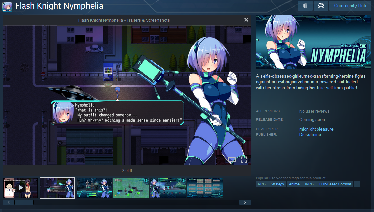Viewport: 374px width, 212px height.
Task: Select the Anime tag
Action: click(x=294, y=184)
